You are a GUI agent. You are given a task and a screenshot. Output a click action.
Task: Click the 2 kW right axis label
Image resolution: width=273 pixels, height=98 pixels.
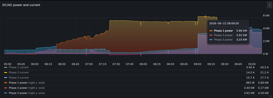click(x=266, y=41)
